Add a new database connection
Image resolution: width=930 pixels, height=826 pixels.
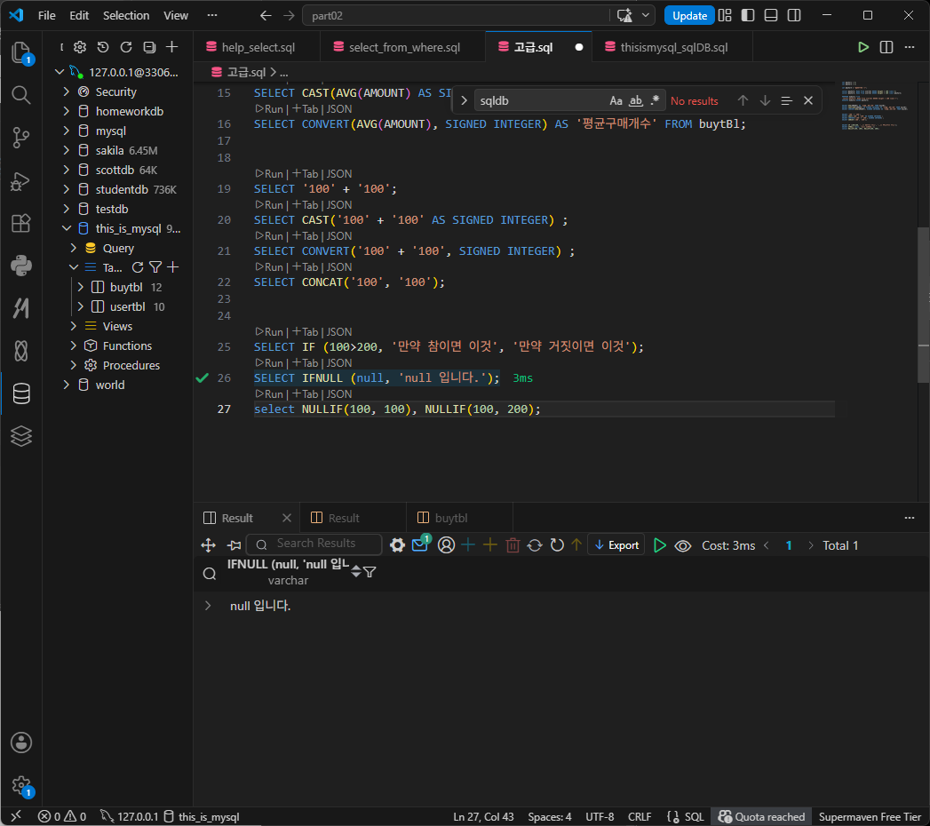point(172,47)
